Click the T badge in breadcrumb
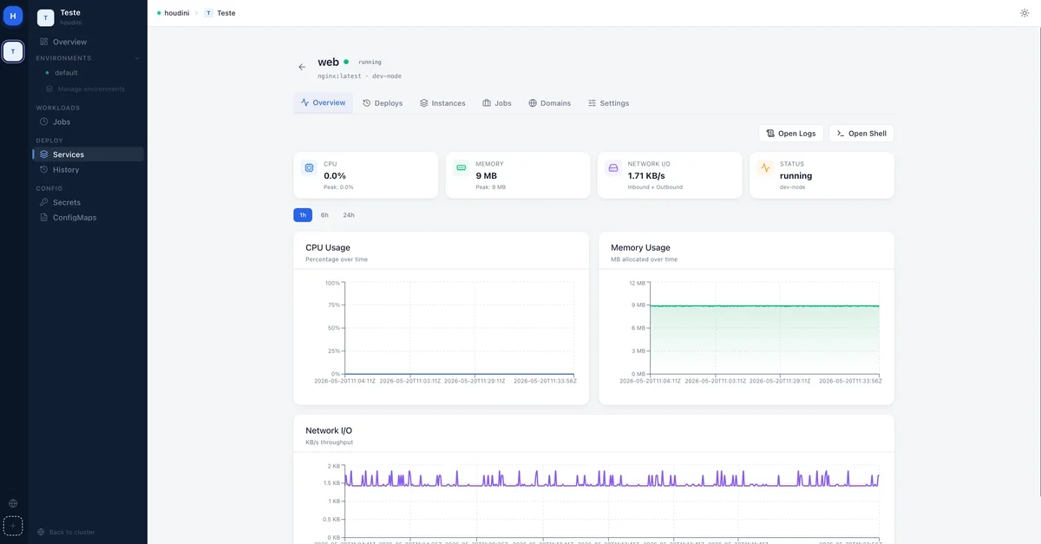1041x544 pixels. pyautogui.click(x=208, y=13)
